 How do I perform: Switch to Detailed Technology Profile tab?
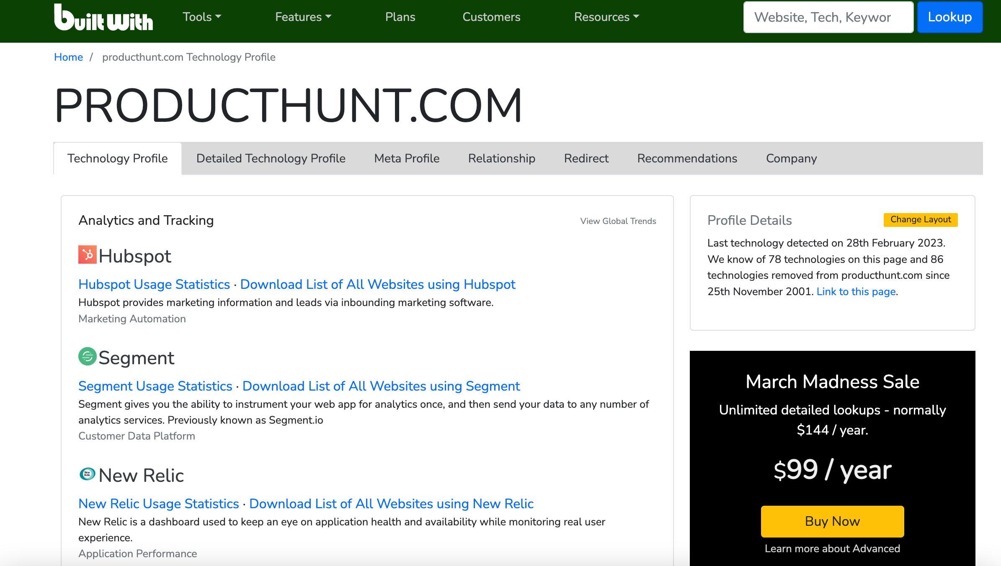coord(271,159)
